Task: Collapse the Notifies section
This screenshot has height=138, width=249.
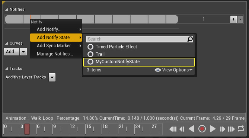Action: 6,10
